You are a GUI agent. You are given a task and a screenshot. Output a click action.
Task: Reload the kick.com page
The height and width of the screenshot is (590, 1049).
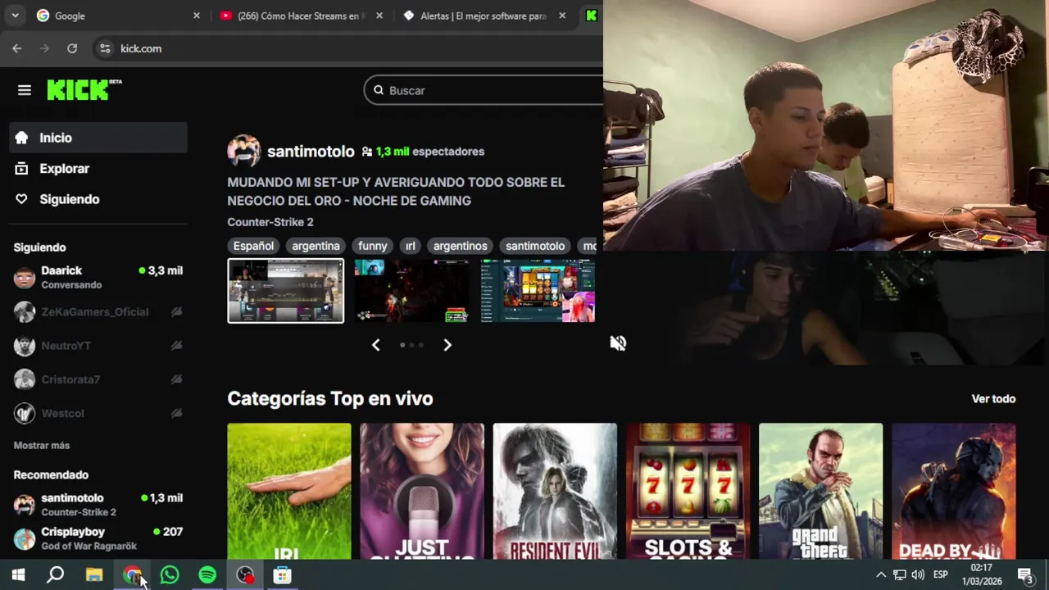tap(72, 48)
